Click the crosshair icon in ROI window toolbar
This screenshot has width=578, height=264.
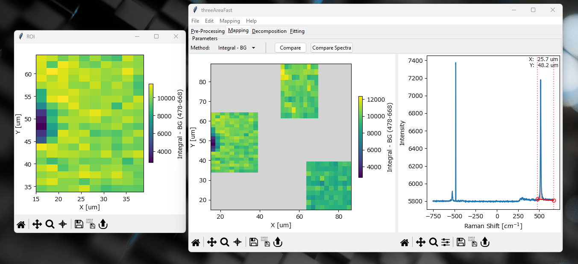(x=63, y=224)
